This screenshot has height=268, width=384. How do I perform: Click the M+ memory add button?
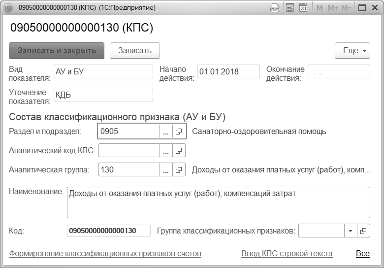(x=333, y=8)
